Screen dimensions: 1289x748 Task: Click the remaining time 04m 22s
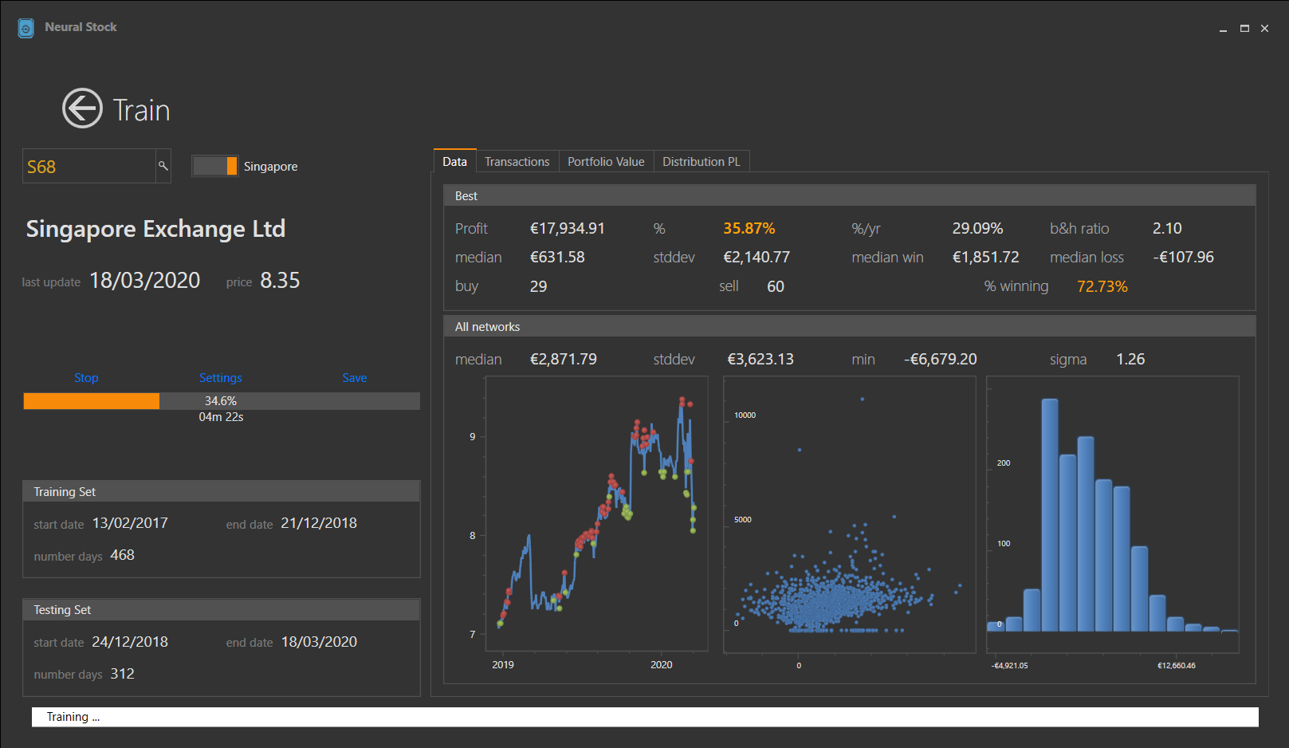pyautogui.click(x=222, y=417)
